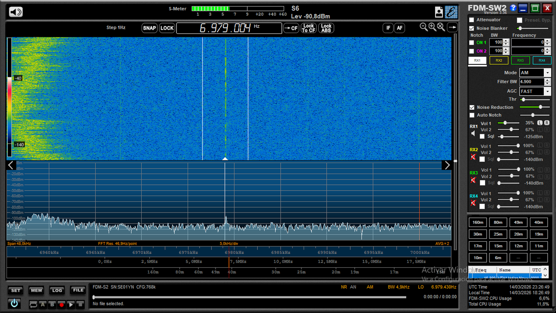
Task: Reset the zoom with crossed magnifier icon
Action: click(441, 27)
